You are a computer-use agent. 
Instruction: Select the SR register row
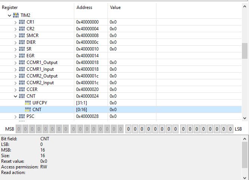pos(121,49)
